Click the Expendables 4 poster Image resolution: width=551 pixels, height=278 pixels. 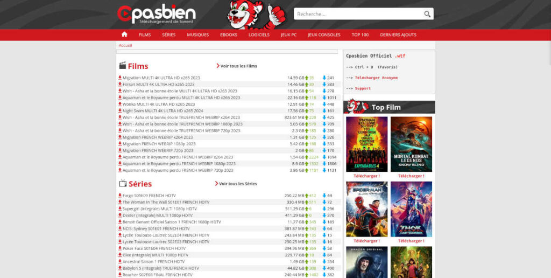click(366, 144)
